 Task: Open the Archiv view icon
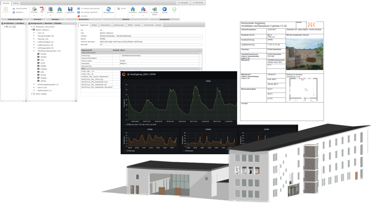pos(119,8)
